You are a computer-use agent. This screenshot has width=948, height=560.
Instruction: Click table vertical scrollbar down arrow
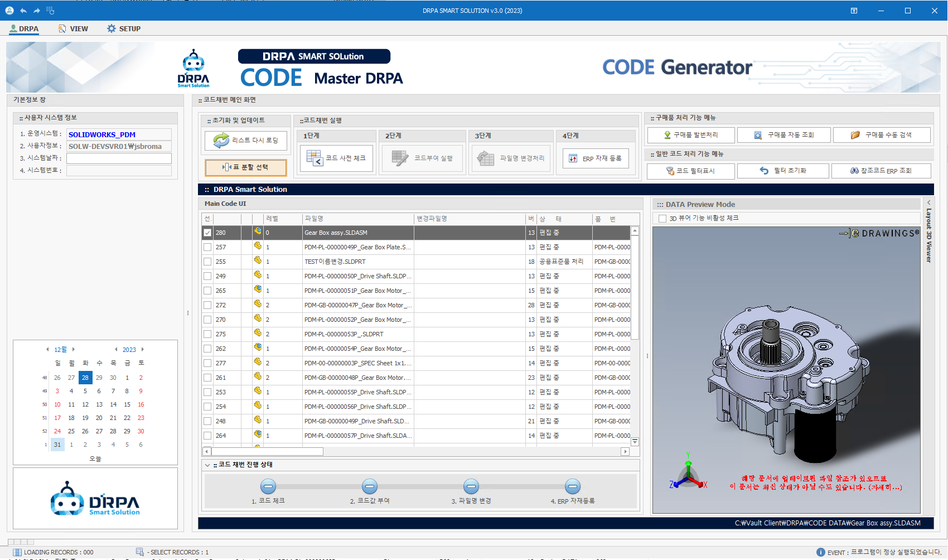point(635,441)
